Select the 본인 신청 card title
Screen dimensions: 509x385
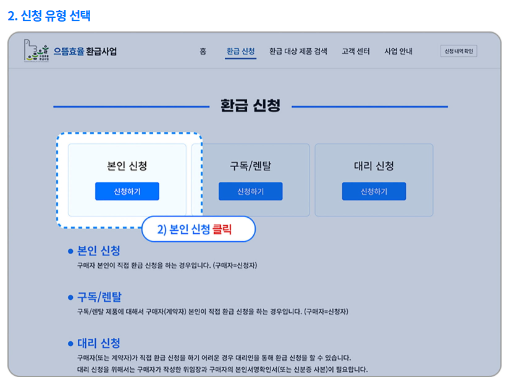[x=127, y=166]
